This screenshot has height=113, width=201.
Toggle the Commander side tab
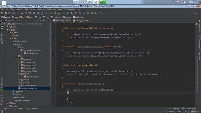click(199, 26)
